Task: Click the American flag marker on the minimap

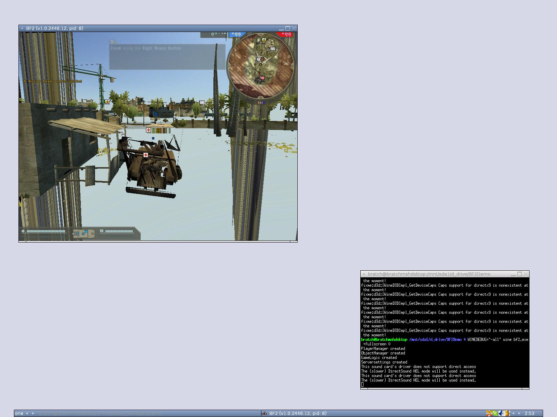Action: (262, 78)
